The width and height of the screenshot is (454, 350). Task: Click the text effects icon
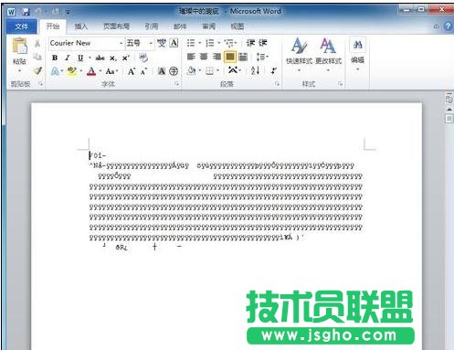point(55,71)
